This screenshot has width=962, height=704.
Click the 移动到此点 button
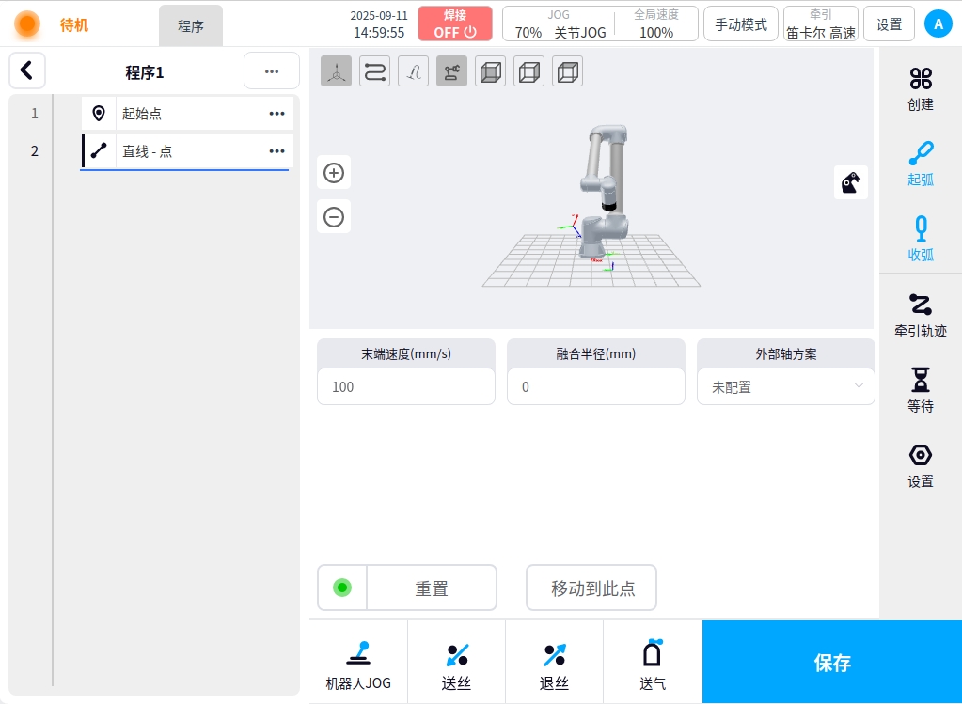[x=591, y=588]
